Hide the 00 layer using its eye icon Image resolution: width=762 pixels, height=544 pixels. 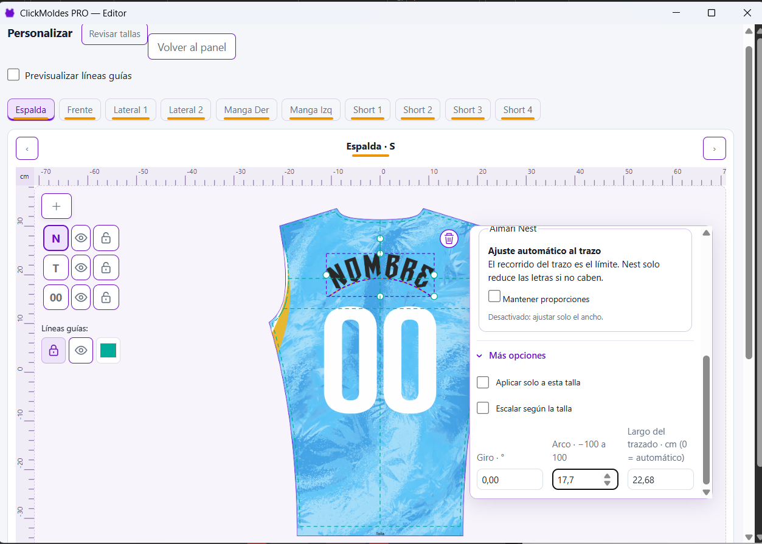point(81,297)
